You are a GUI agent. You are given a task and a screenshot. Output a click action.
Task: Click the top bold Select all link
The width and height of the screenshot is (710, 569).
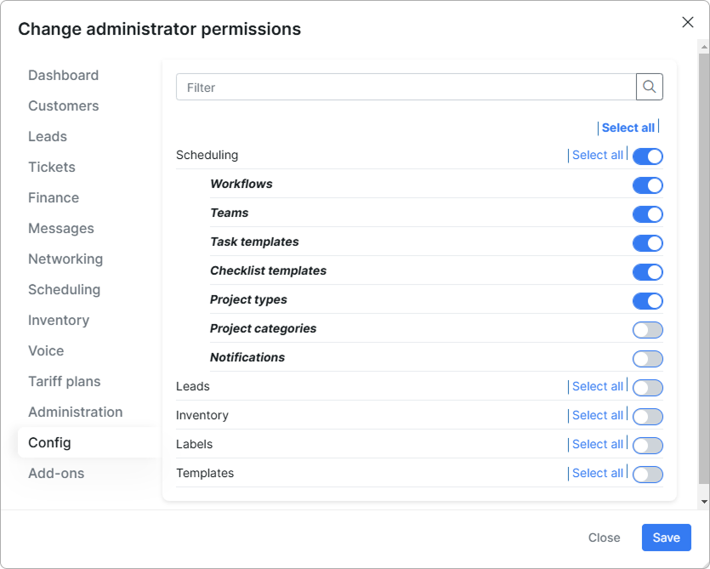[x=628, y=128]
